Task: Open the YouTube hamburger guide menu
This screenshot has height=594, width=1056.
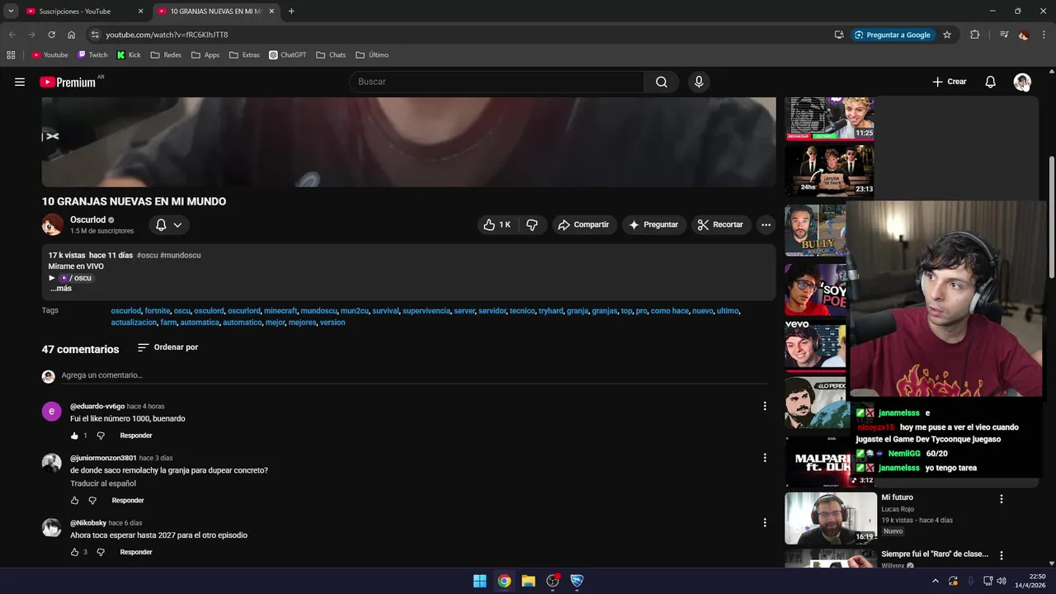Action: coord(20,82)
